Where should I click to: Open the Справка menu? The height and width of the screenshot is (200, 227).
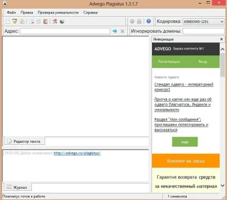tap(90, 12)
